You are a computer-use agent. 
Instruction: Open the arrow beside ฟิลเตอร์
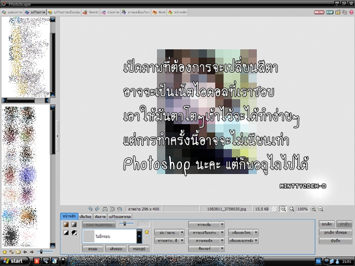(222, 248)
